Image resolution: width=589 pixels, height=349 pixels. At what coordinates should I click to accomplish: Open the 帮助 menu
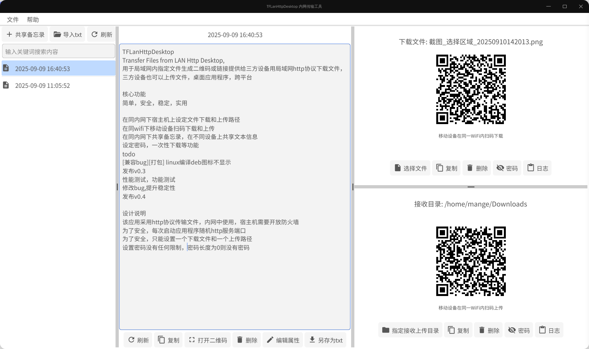pyautogui.click(x=33, y=20)
